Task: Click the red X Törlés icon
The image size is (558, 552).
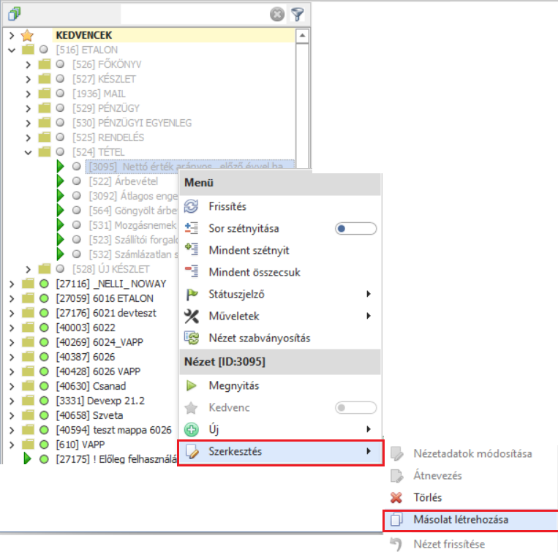Action: pyautogui.click(x=397, y=498)
